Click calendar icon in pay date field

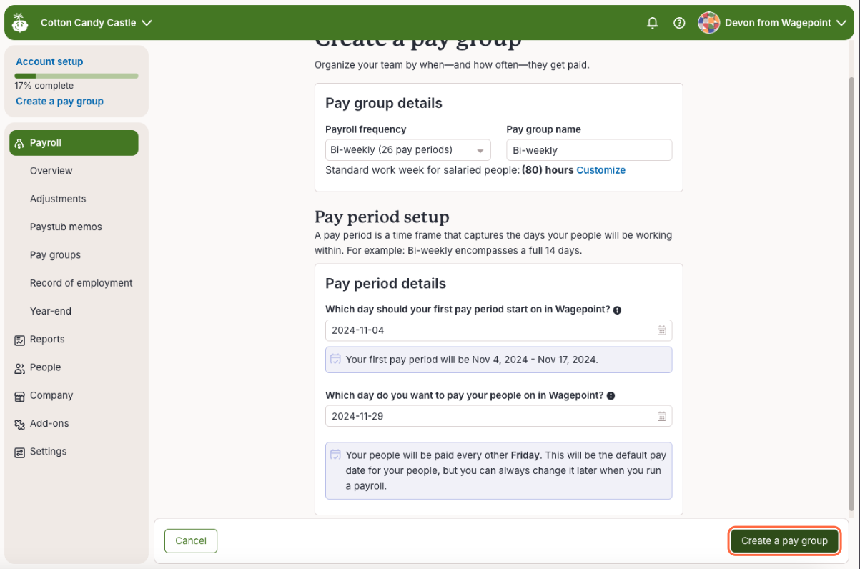pos(662,416)
